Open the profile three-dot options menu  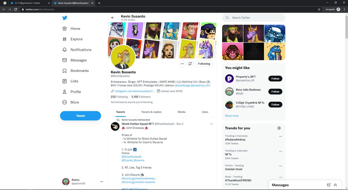(x=182, y=64)
